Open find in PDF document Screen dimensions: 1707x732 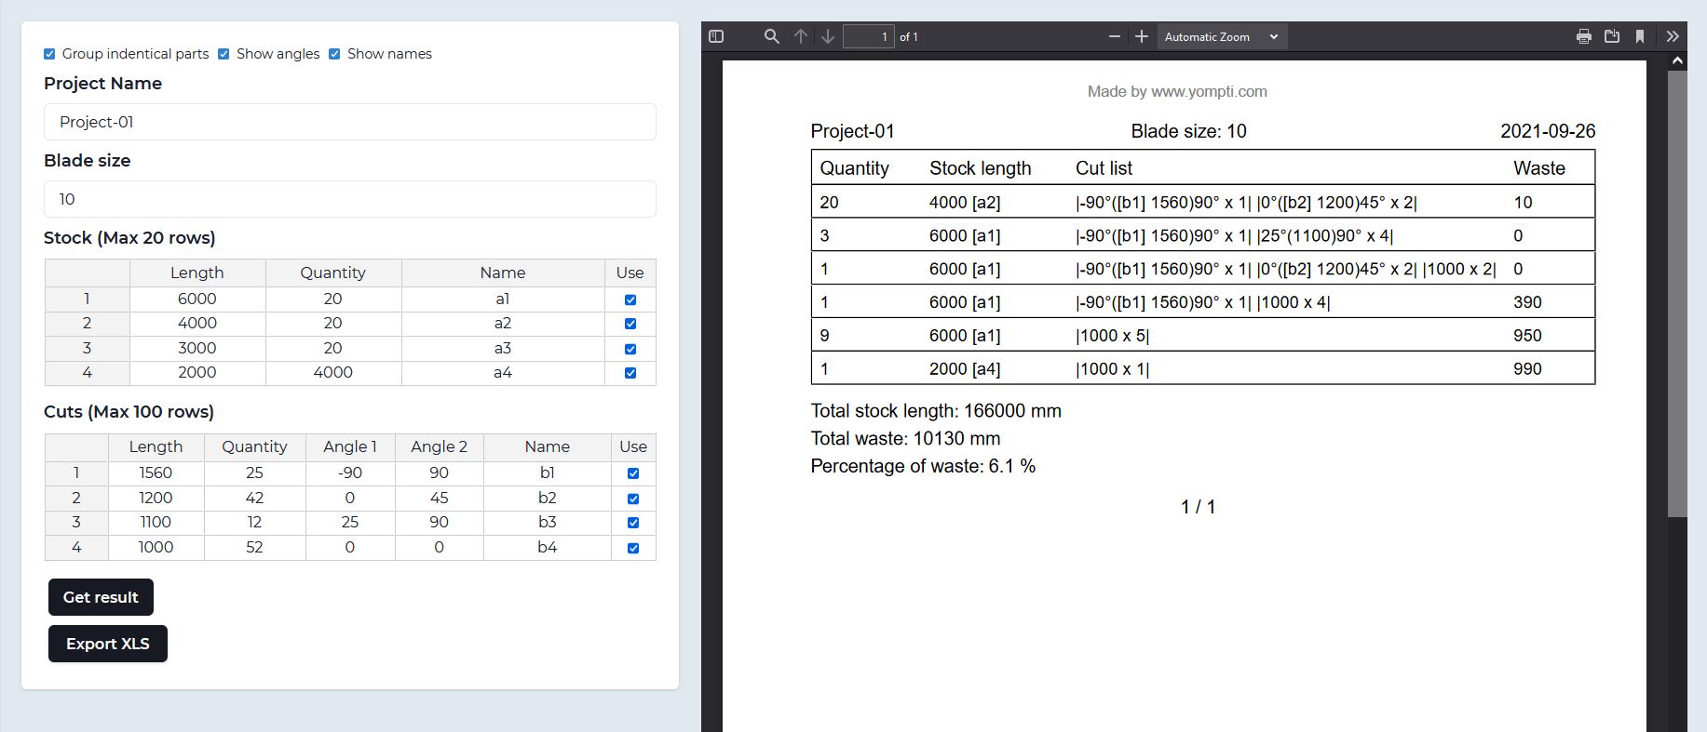771,36
